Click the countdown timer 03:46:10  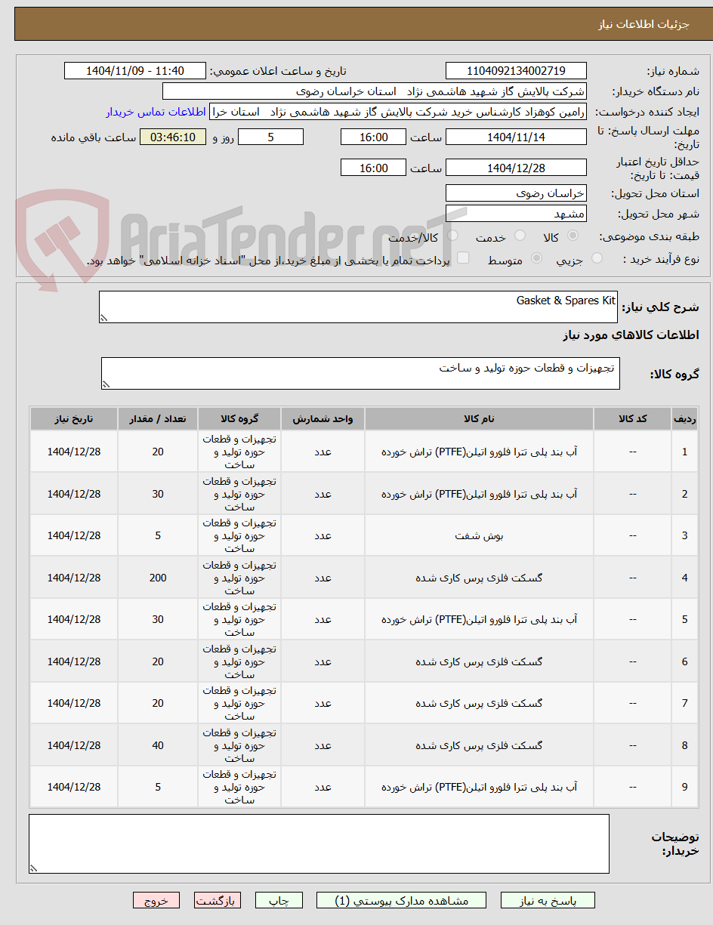pyautogui.click(x=173, y=137)
